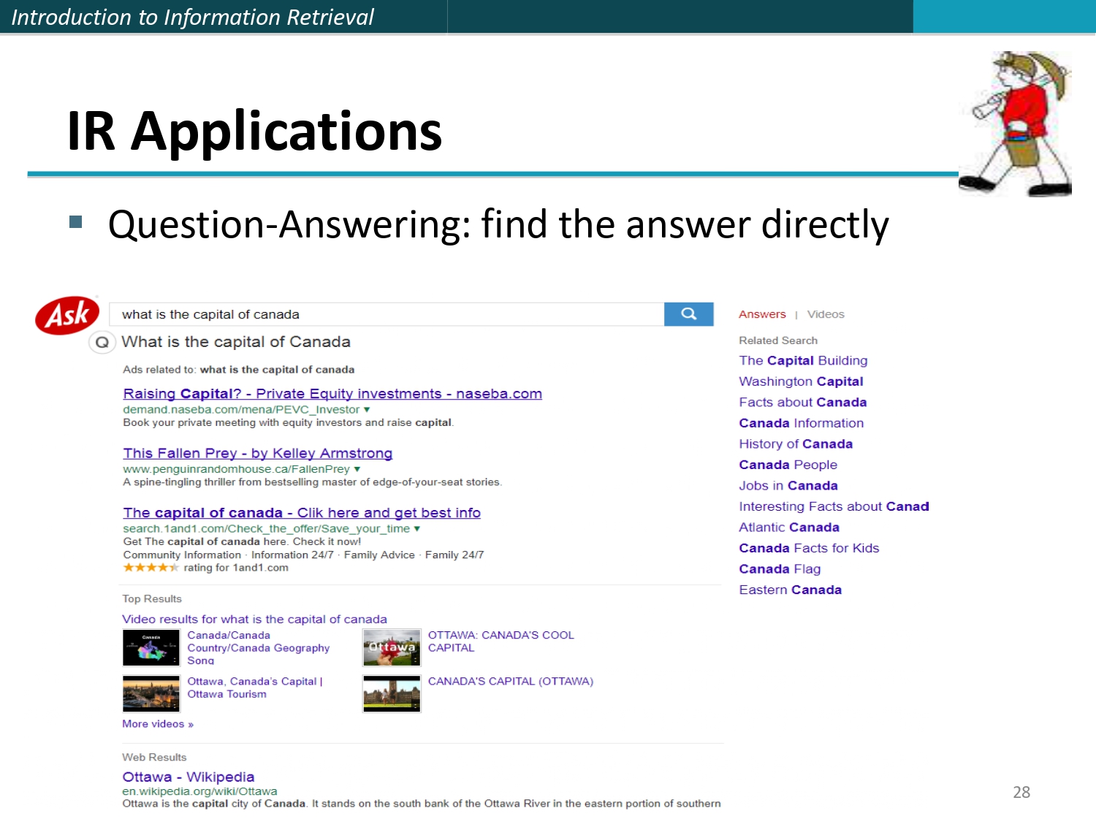Click the More videos link
The height and width of the screenshot is (822, 1096).
click(x=156, y=723)
